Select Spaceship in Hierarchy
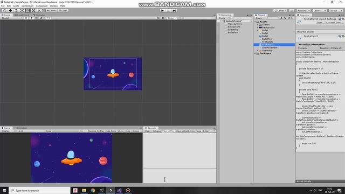345x194 pixels. (x=233, y=30)
